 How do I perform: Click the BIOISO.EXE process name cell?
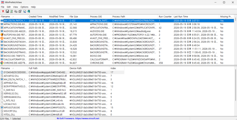click(x=96, y=56)
